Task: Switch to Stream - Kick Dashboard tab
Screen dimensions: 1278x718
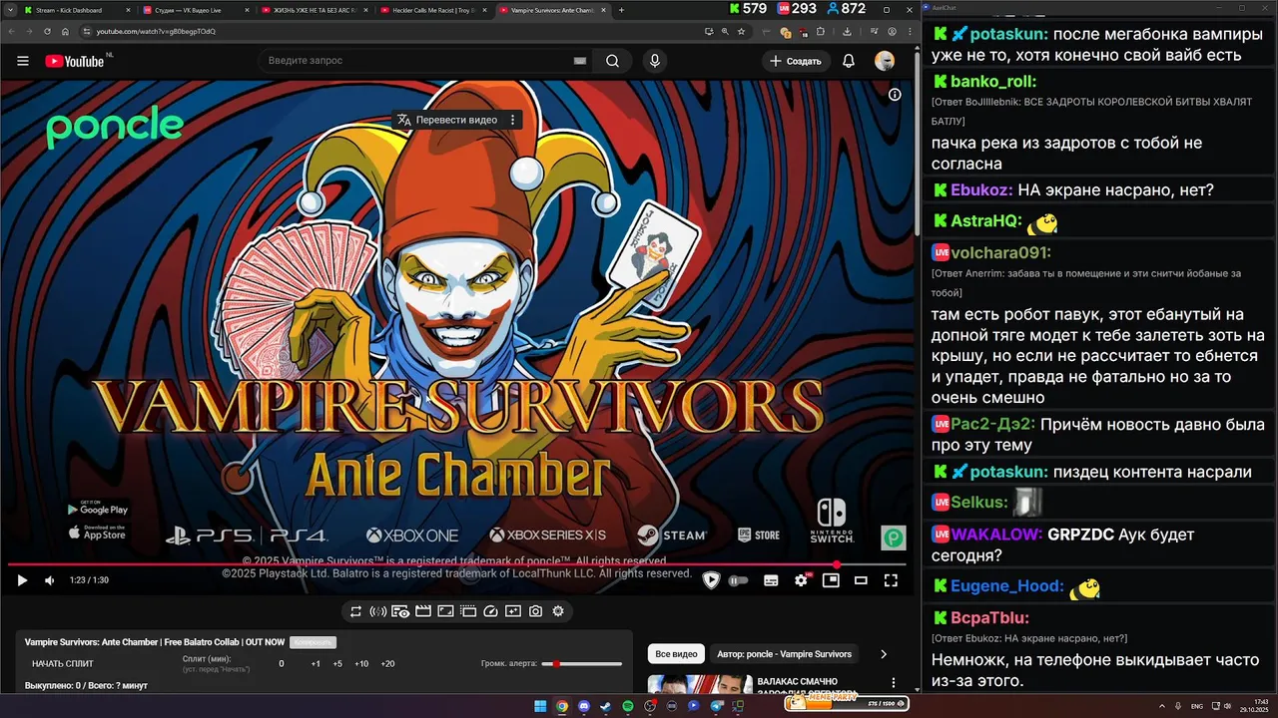Action: (76, 10)
